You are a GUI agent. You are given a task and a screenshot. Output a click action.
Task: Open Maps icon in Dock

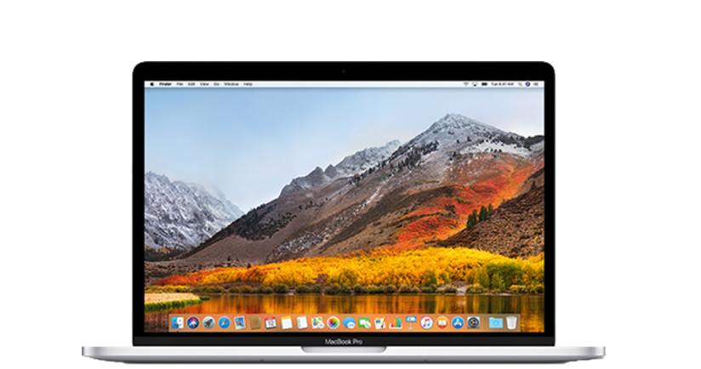pyautogui.click(x=317, y=322)
